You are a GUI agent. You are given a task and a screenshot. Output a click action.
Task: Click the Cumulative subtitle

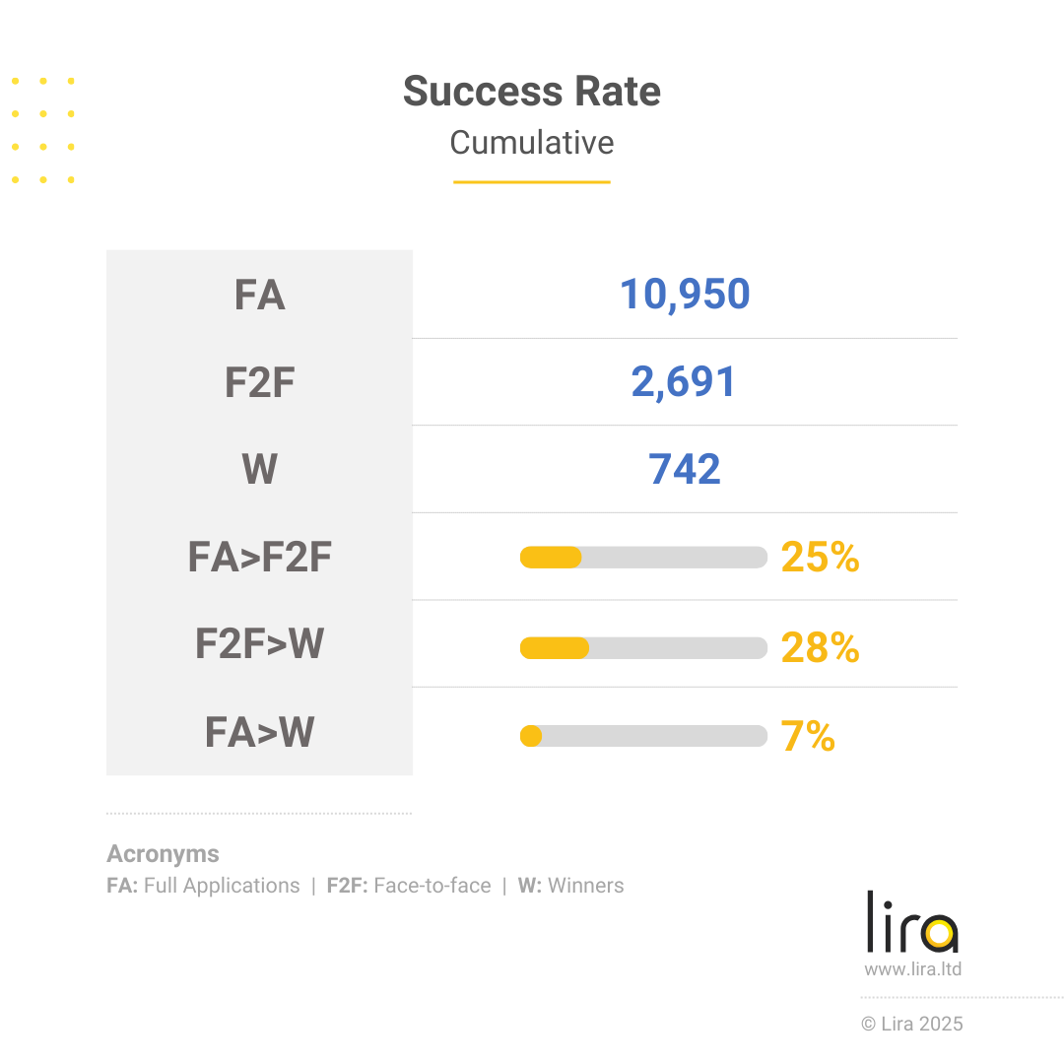pos(532,143)
